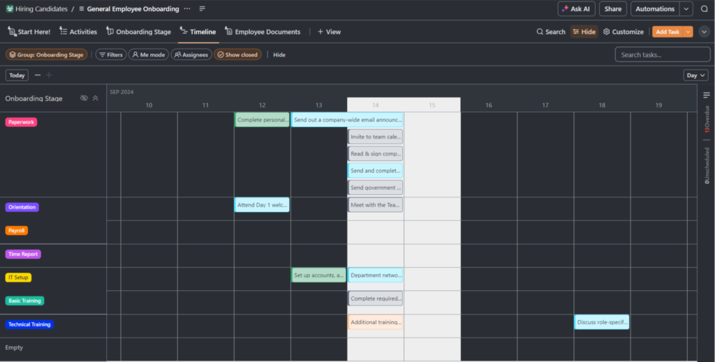Select the Technical Training stage label
Screen dimensions: 715x362
coord(29,324)
